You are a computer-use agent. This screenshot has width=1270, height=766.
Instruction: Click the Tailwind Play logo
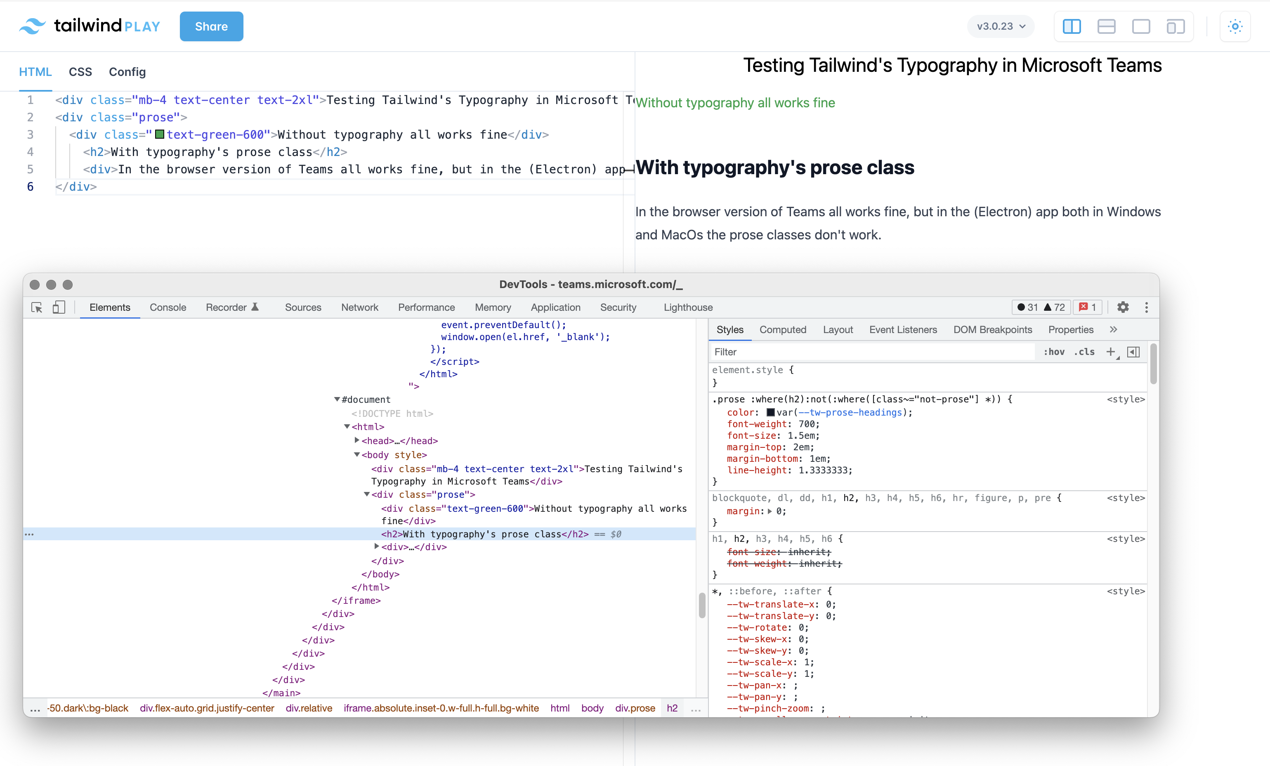pyautogui.click(x=90, y=26)
